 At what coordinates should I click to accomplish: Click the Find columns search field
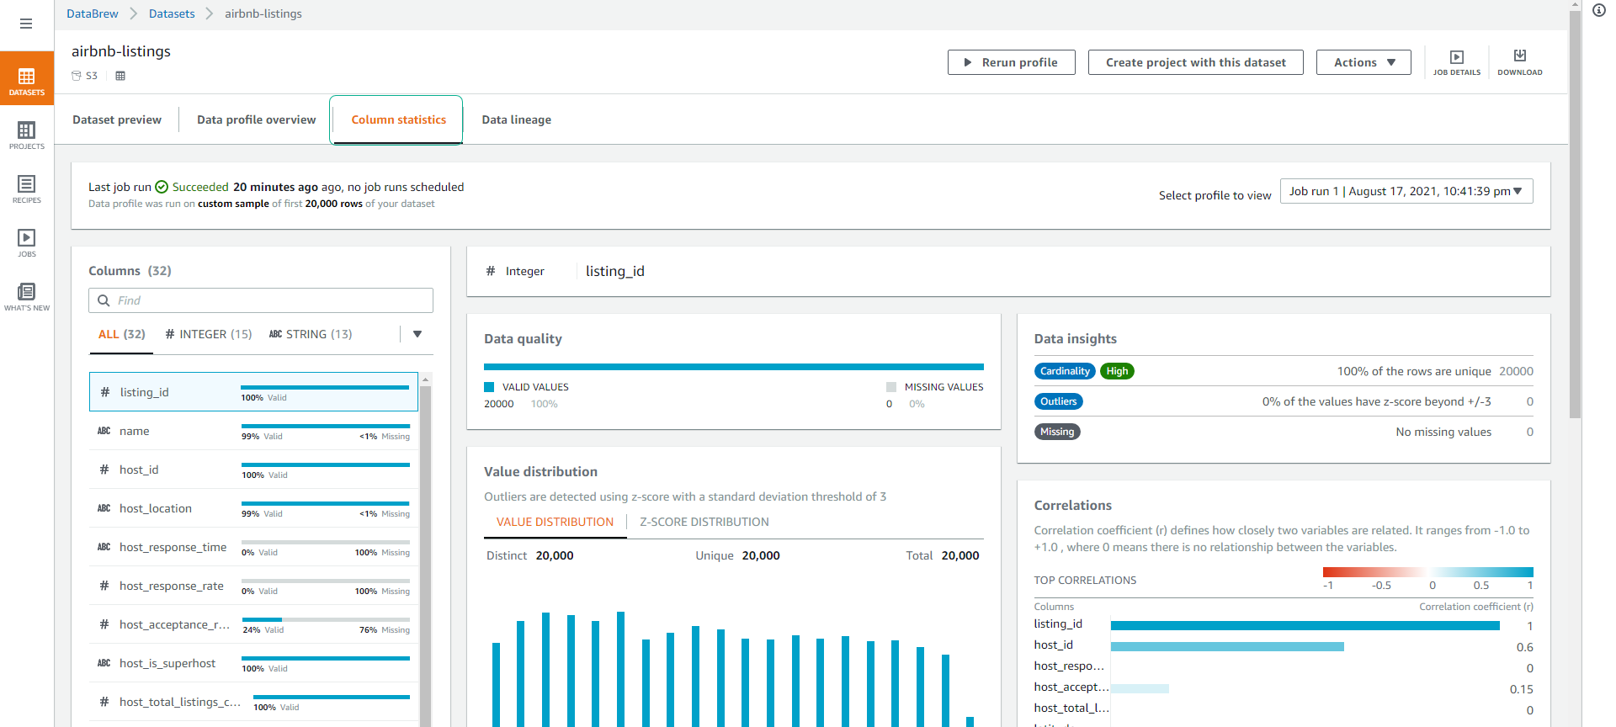click(261, 300)
